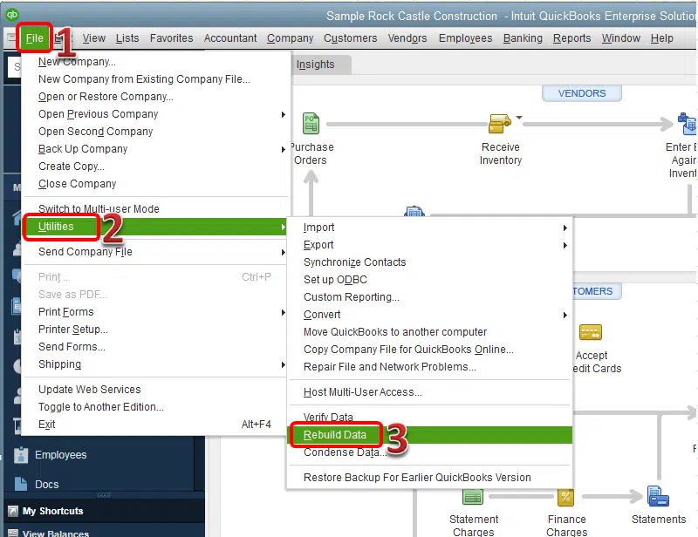Expand the Convert submenu arrow
Viewport: 698px width, 537px height.
(x=565, y=315)
